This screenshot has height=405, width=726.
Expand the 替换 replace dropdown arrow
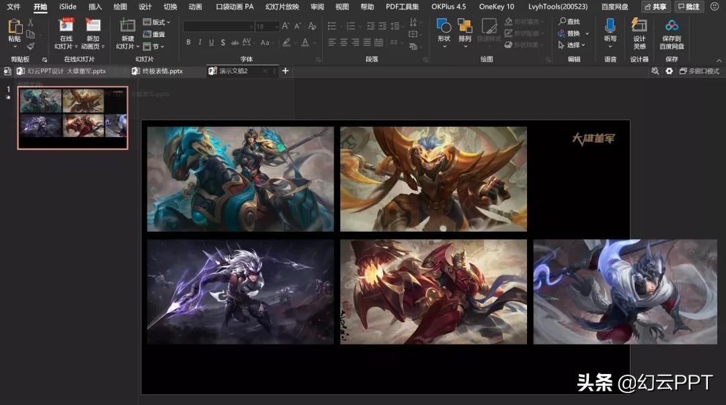coord(588,34)
